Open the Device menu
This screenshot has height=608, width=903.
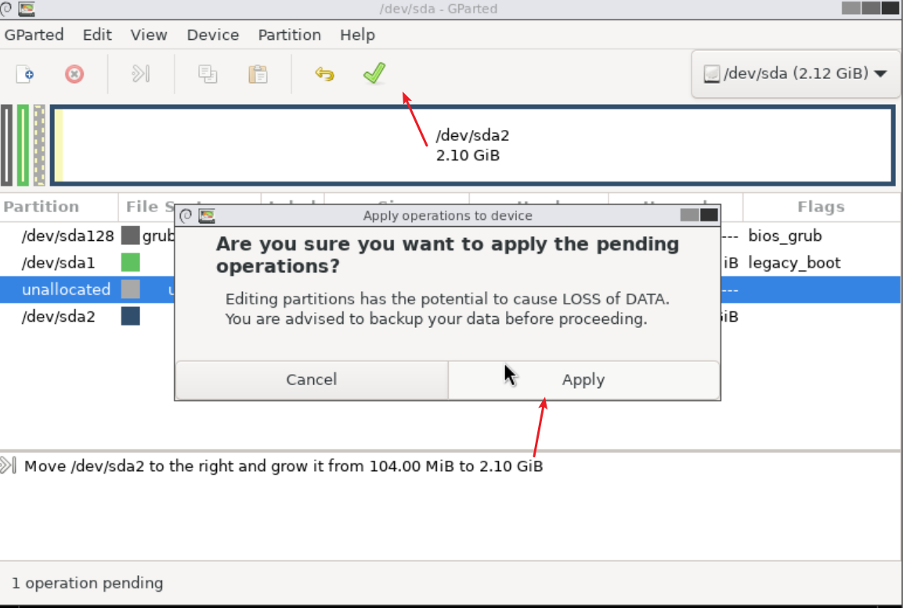coord(212,35)
